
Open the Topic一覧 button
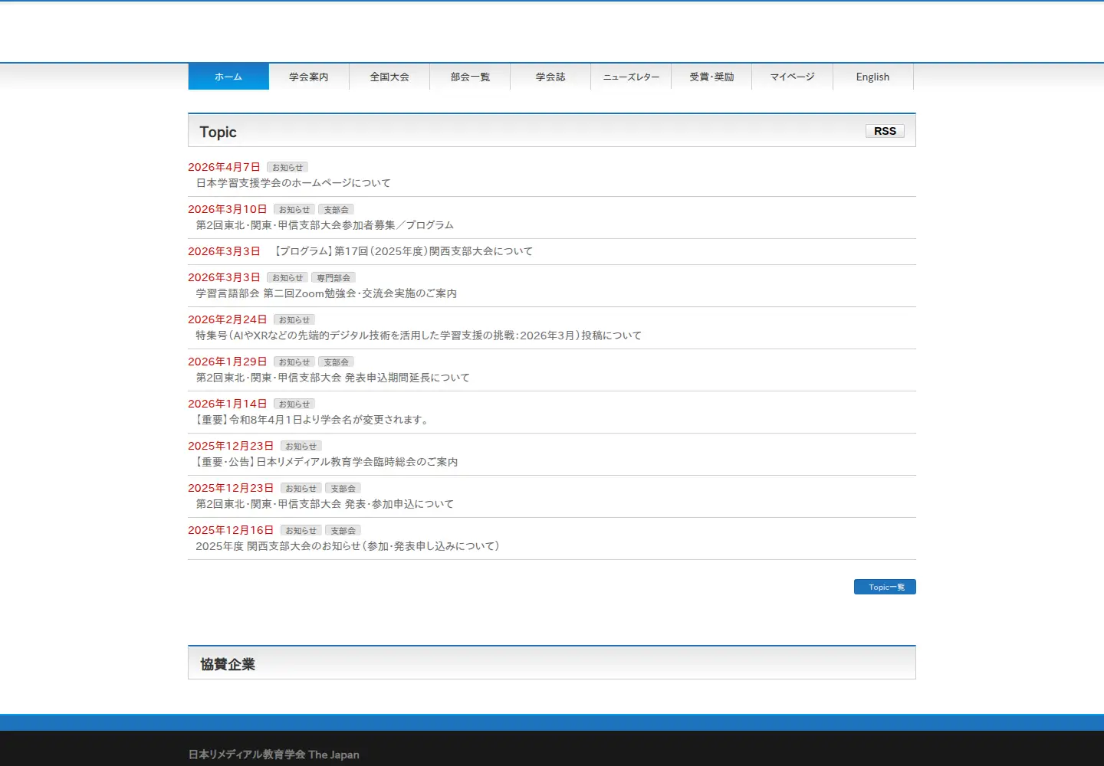pyautogui.click(x=885, y=587)
